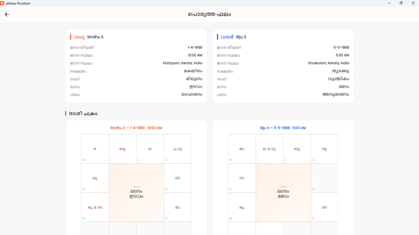Click Biju's rasi value "വൃശ്ചികം"
Screen dimensions: 419x235
click(x=339, y=79)
